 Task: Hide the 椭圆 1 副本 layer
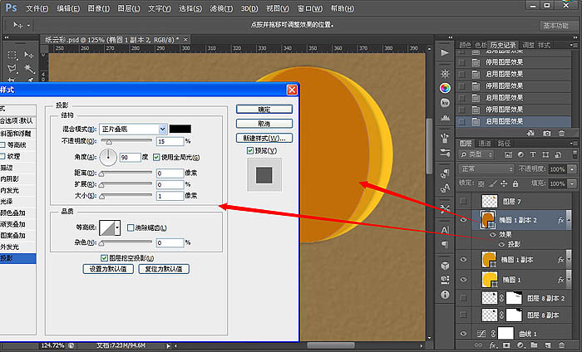[x=463, y=260]
